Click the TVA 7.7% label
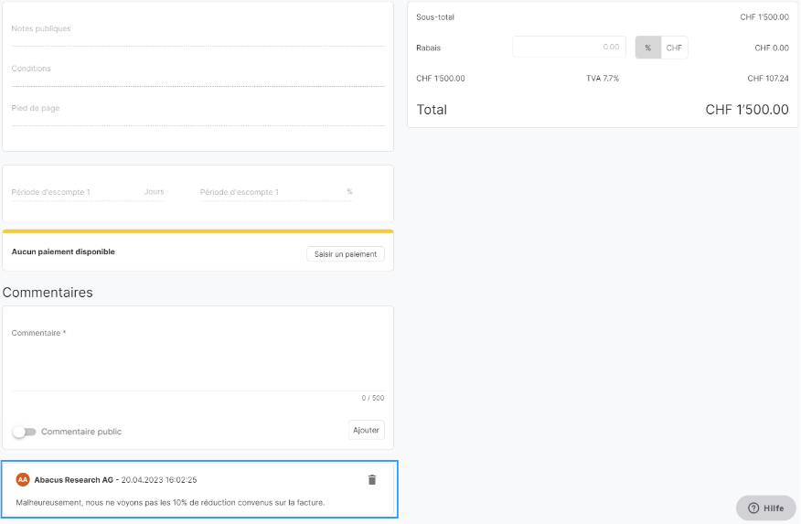The height and width of the screenshot is (524, 801). (x=603, y=78)
